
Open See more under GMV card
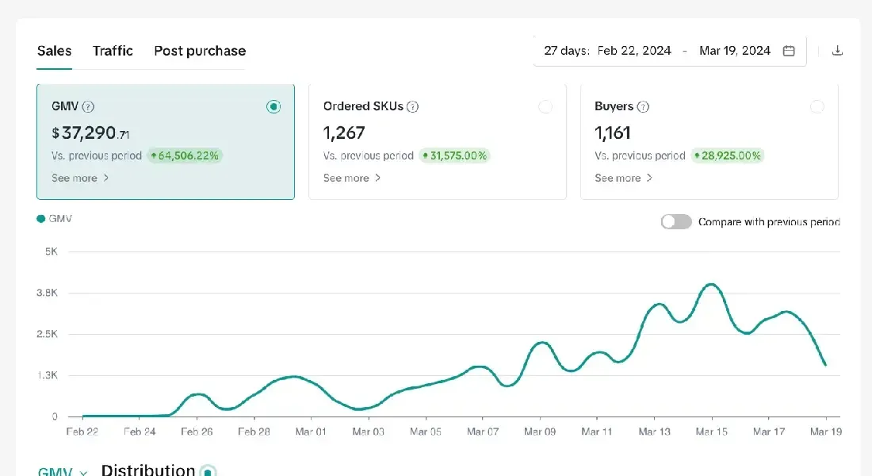[80, 178]
